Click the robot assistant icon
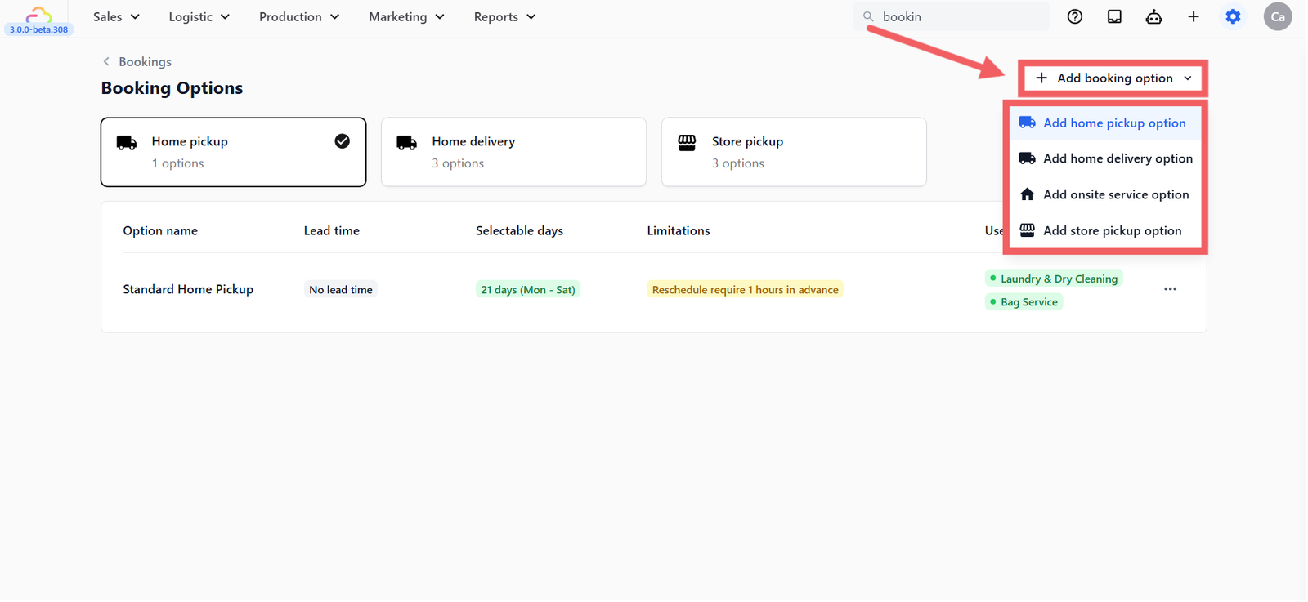The image size is (1308, 602). (1153, 16)
